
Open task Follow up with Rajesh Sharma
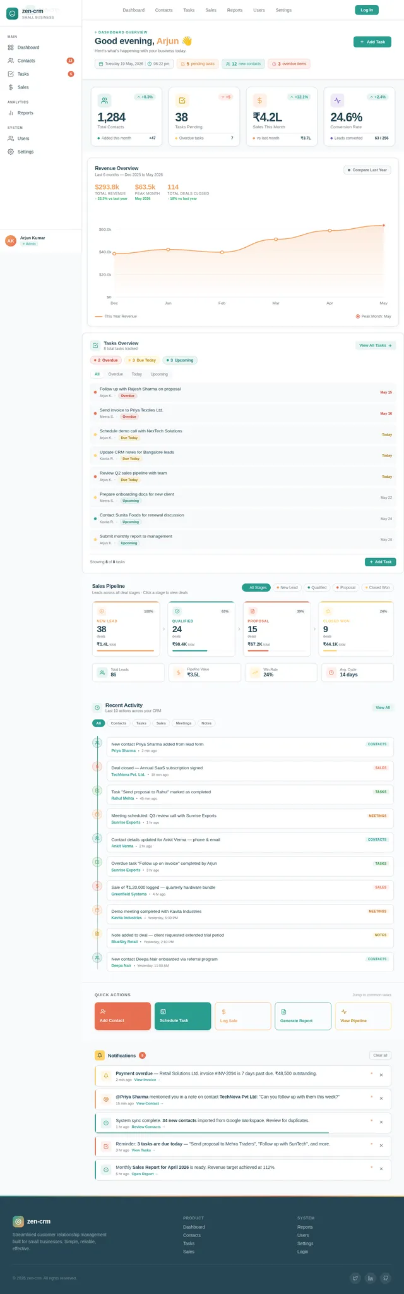point(243,393)
